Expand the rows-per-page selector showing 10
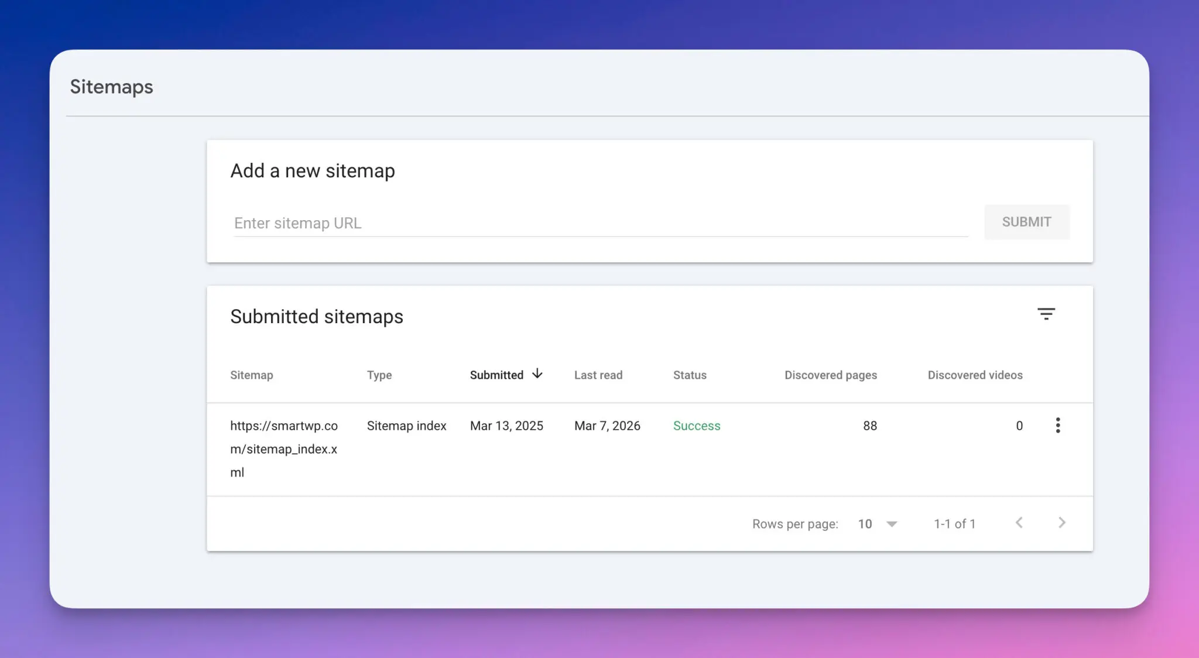The image size is (1199, 658). (x=876, y=524)
